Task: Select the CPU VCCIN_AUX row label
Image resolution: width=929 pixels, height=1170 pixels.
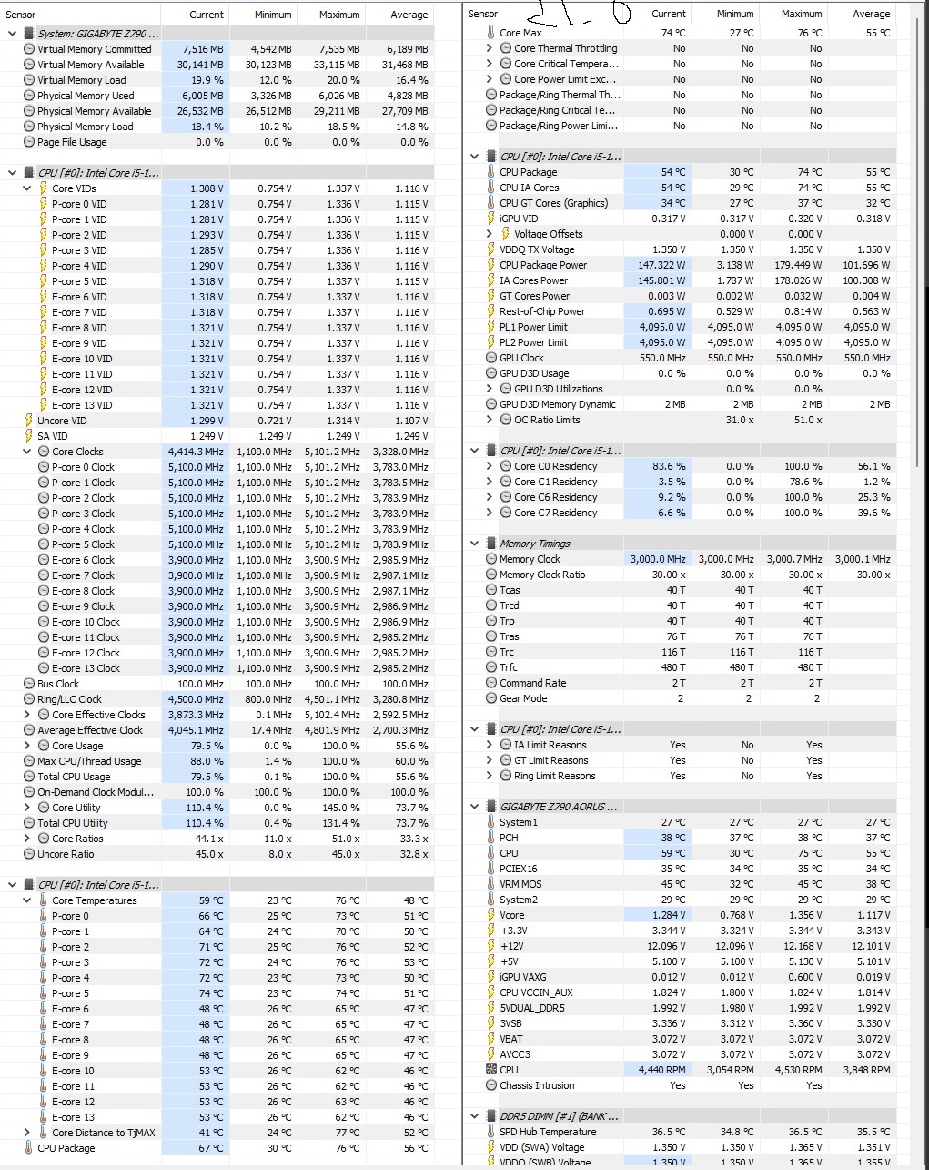Action: (536, 992)
